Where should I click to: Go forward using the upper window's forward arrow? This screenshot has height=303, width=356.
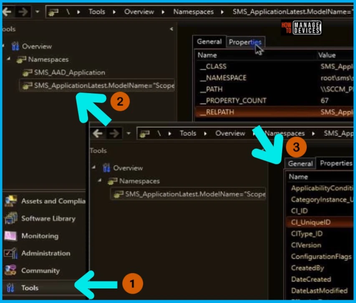pyautogui.click(x=23, y=11)
